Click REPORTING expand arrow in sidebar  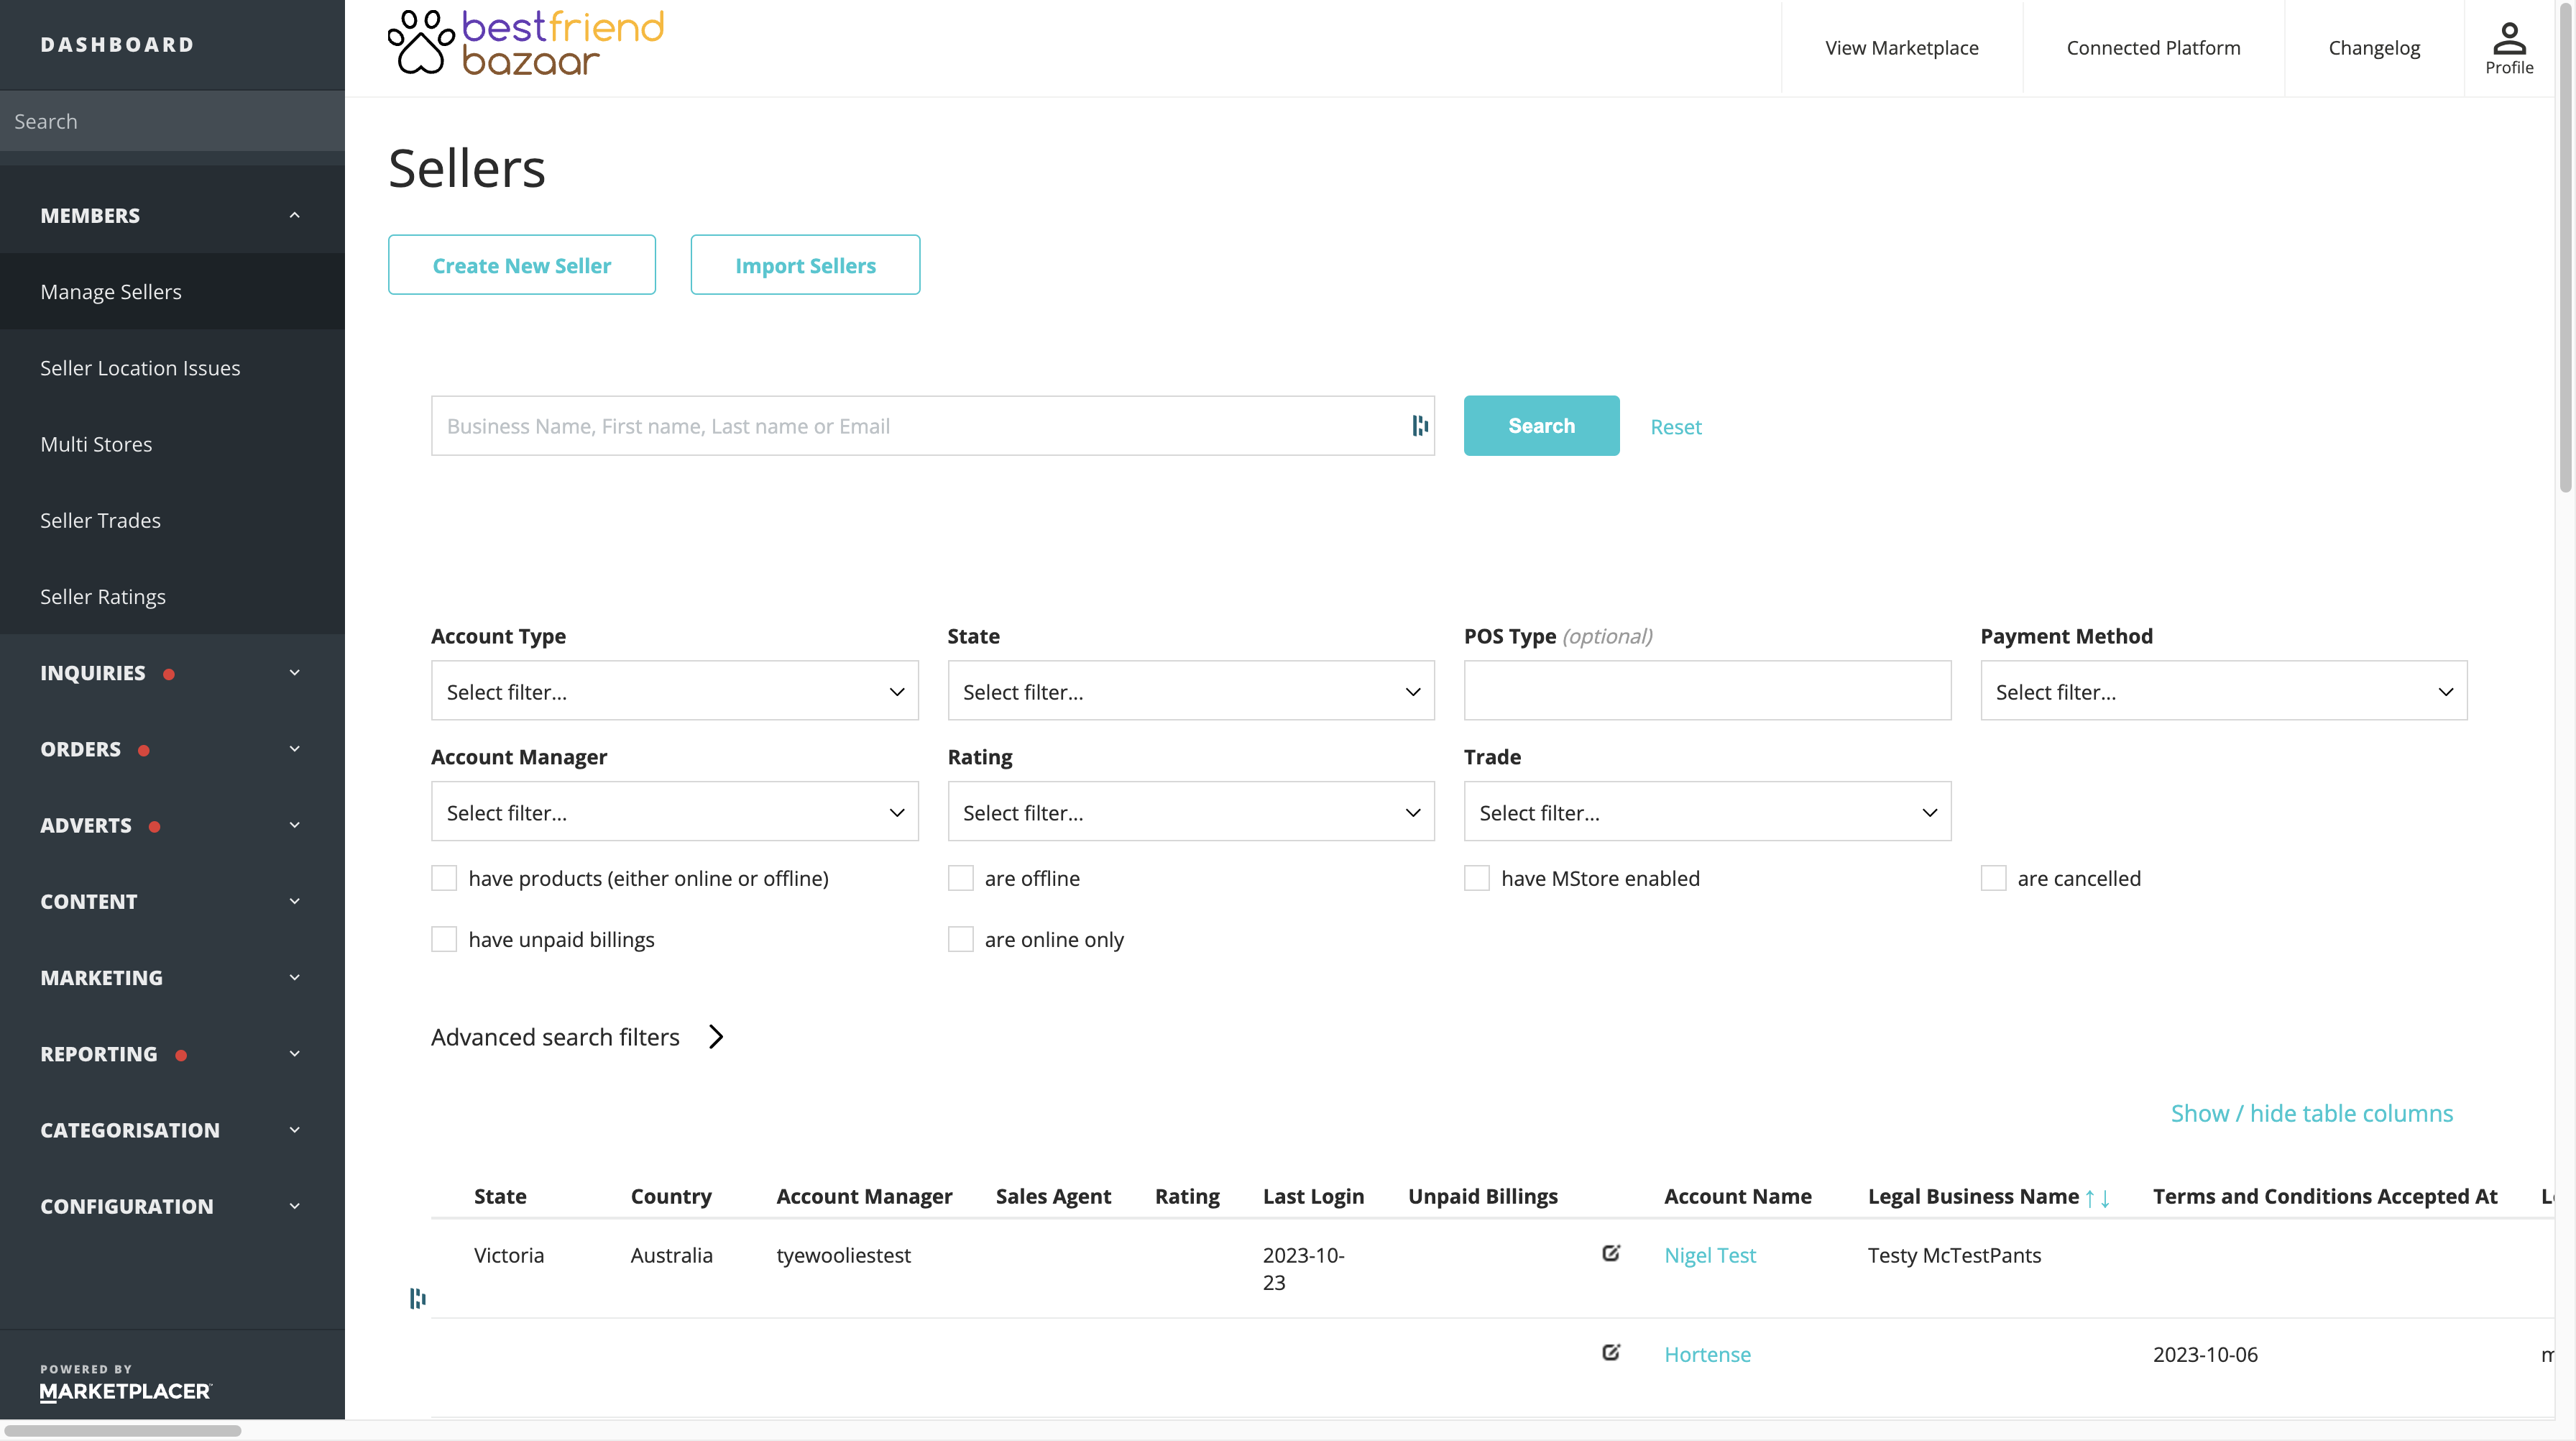[294, 1053]
